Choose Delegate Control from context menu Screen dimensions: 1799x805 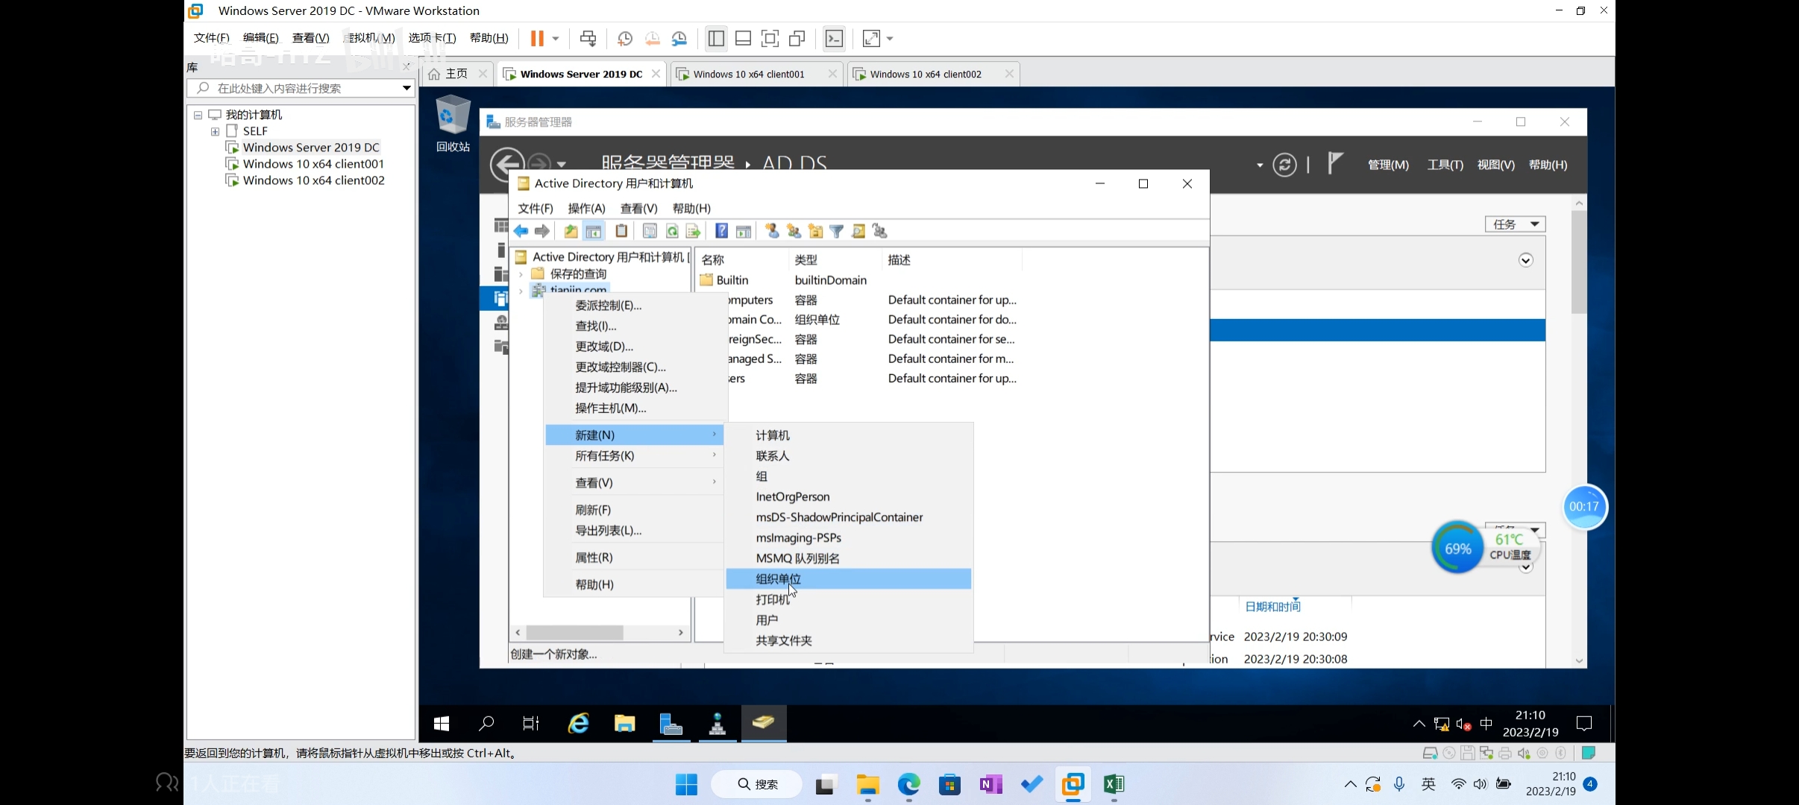click(608, 306)
